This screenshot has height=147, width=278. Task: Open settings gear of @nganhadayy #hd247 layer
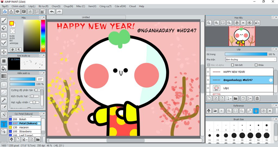click(x=271, y=80)
